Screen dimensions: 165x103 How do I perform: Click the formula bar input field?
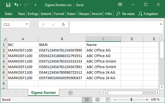114,27
